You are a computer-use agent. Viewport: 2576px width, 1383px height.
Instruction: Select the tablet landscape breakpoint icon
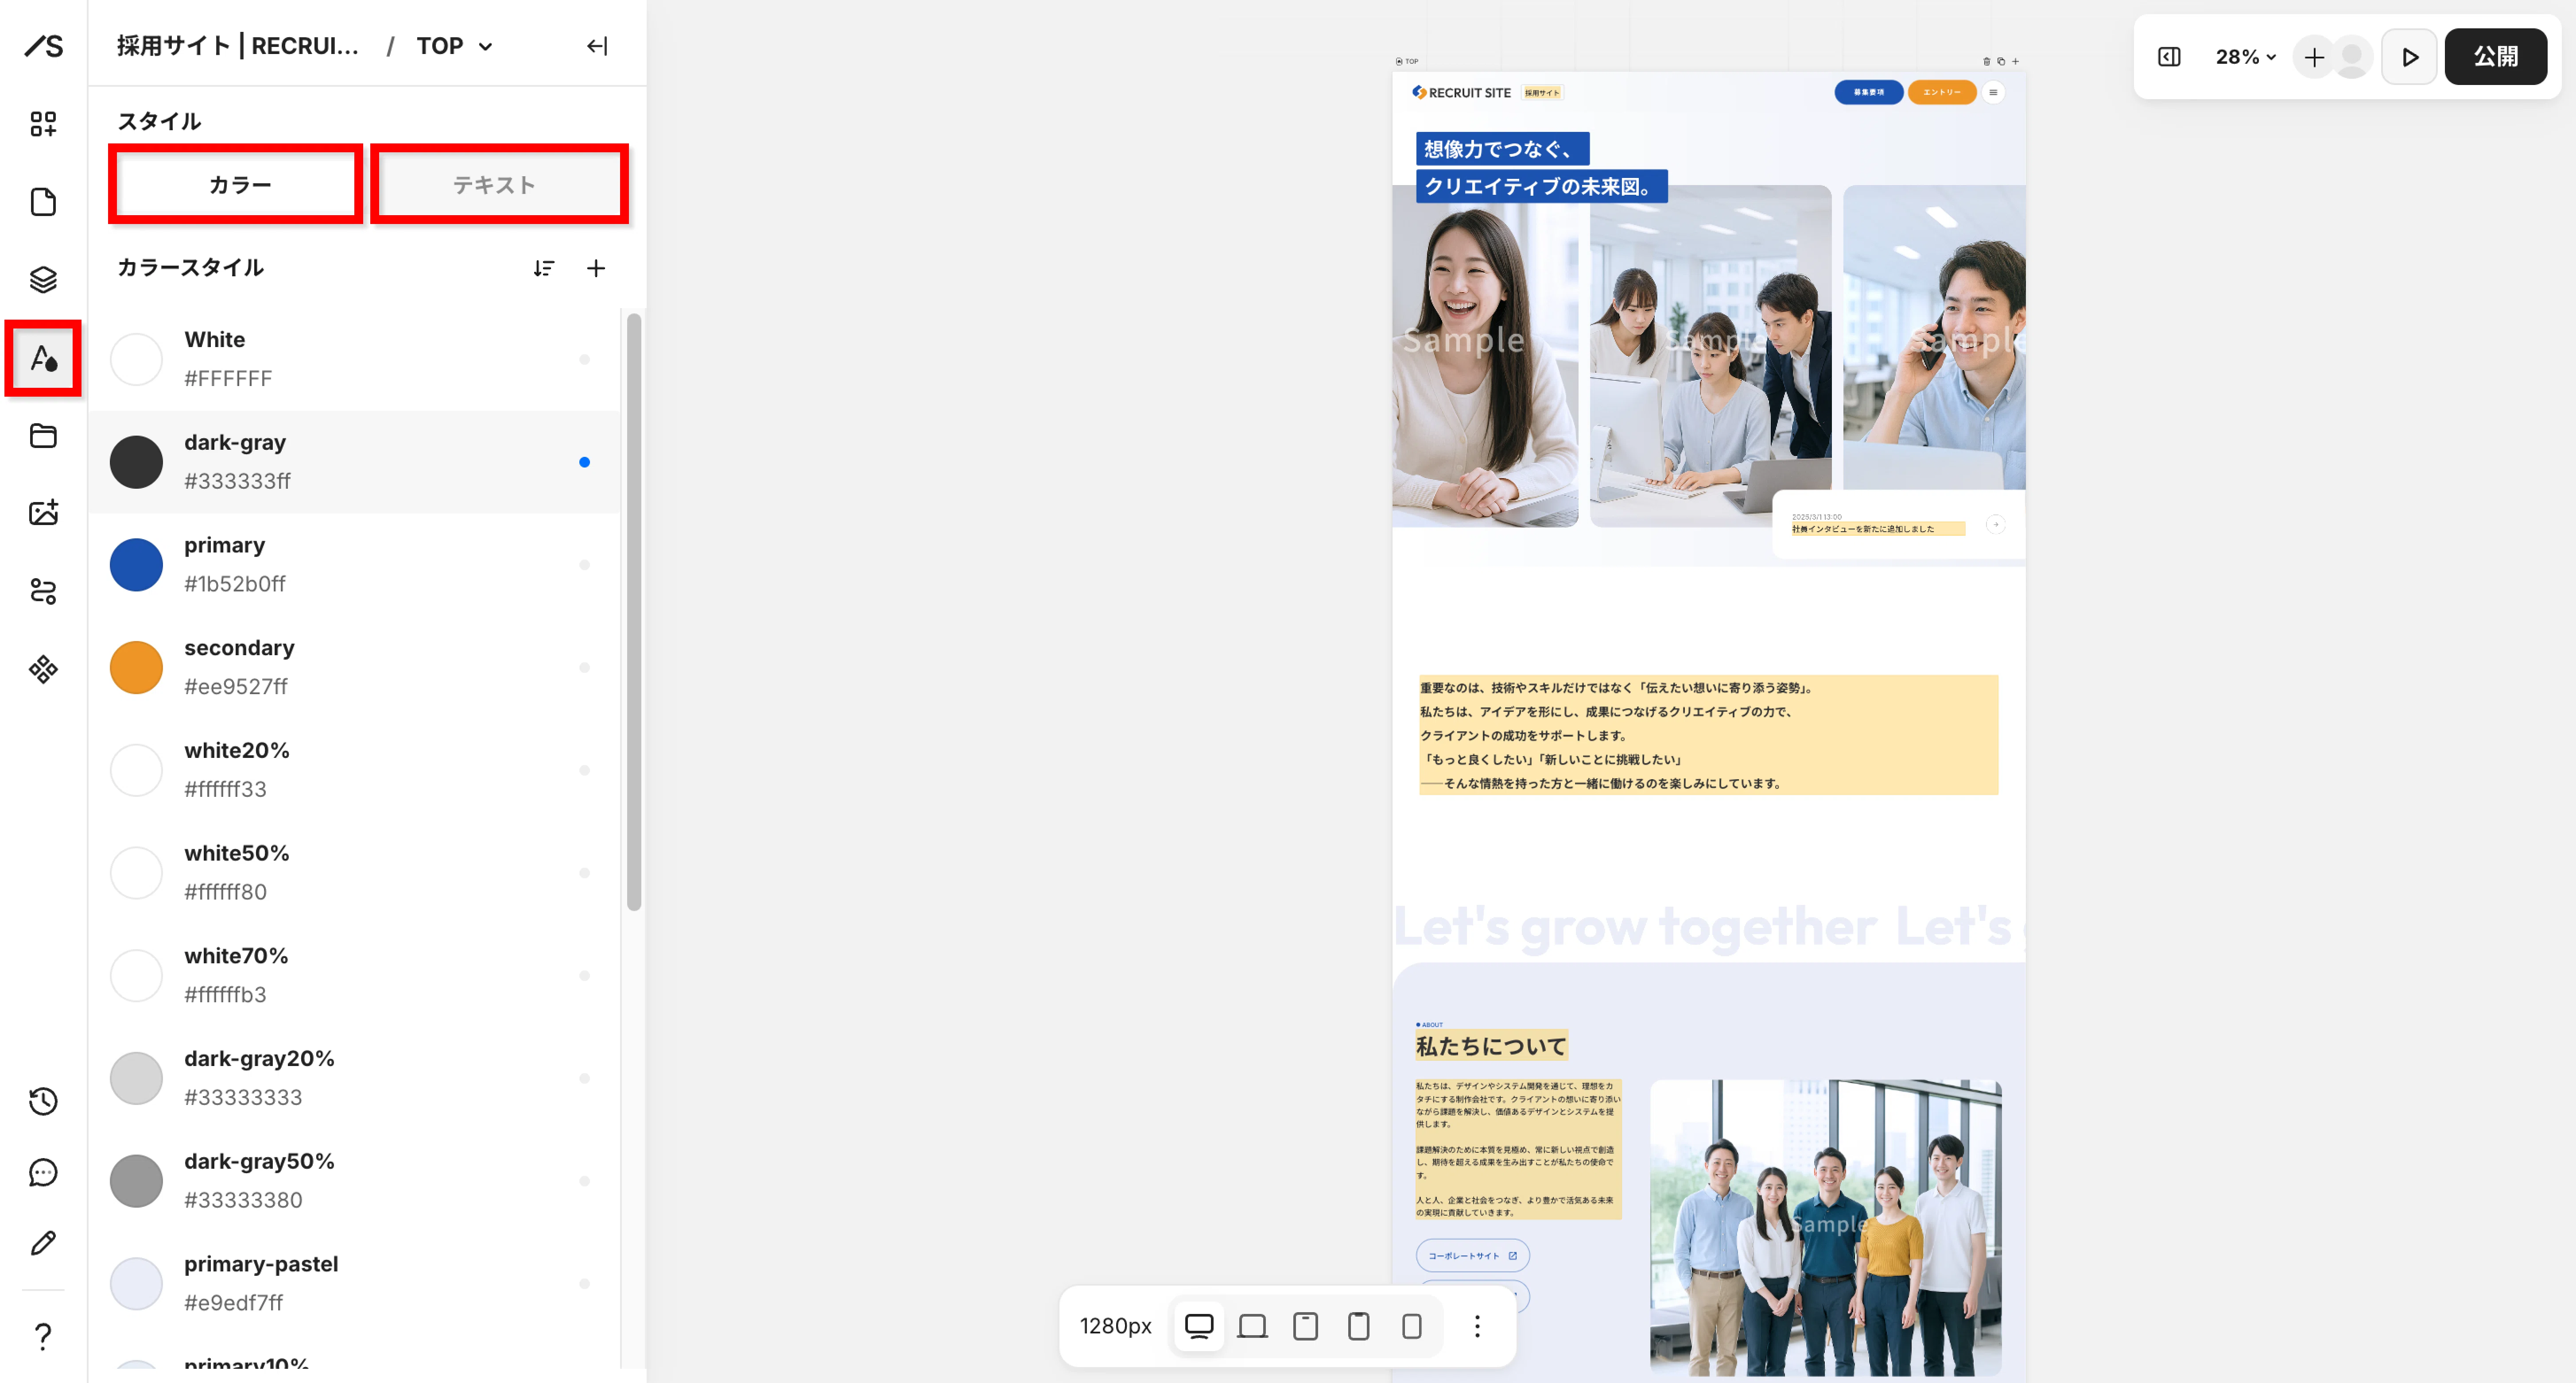coord(1305,1326)
